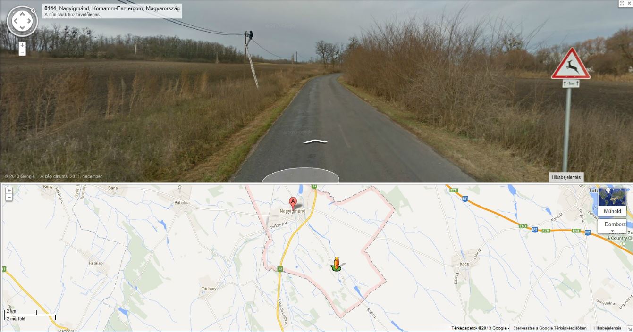The image size is (633, 332).
Task: Select the red marker A at Nagyigmánd
Action: [293, 203]
